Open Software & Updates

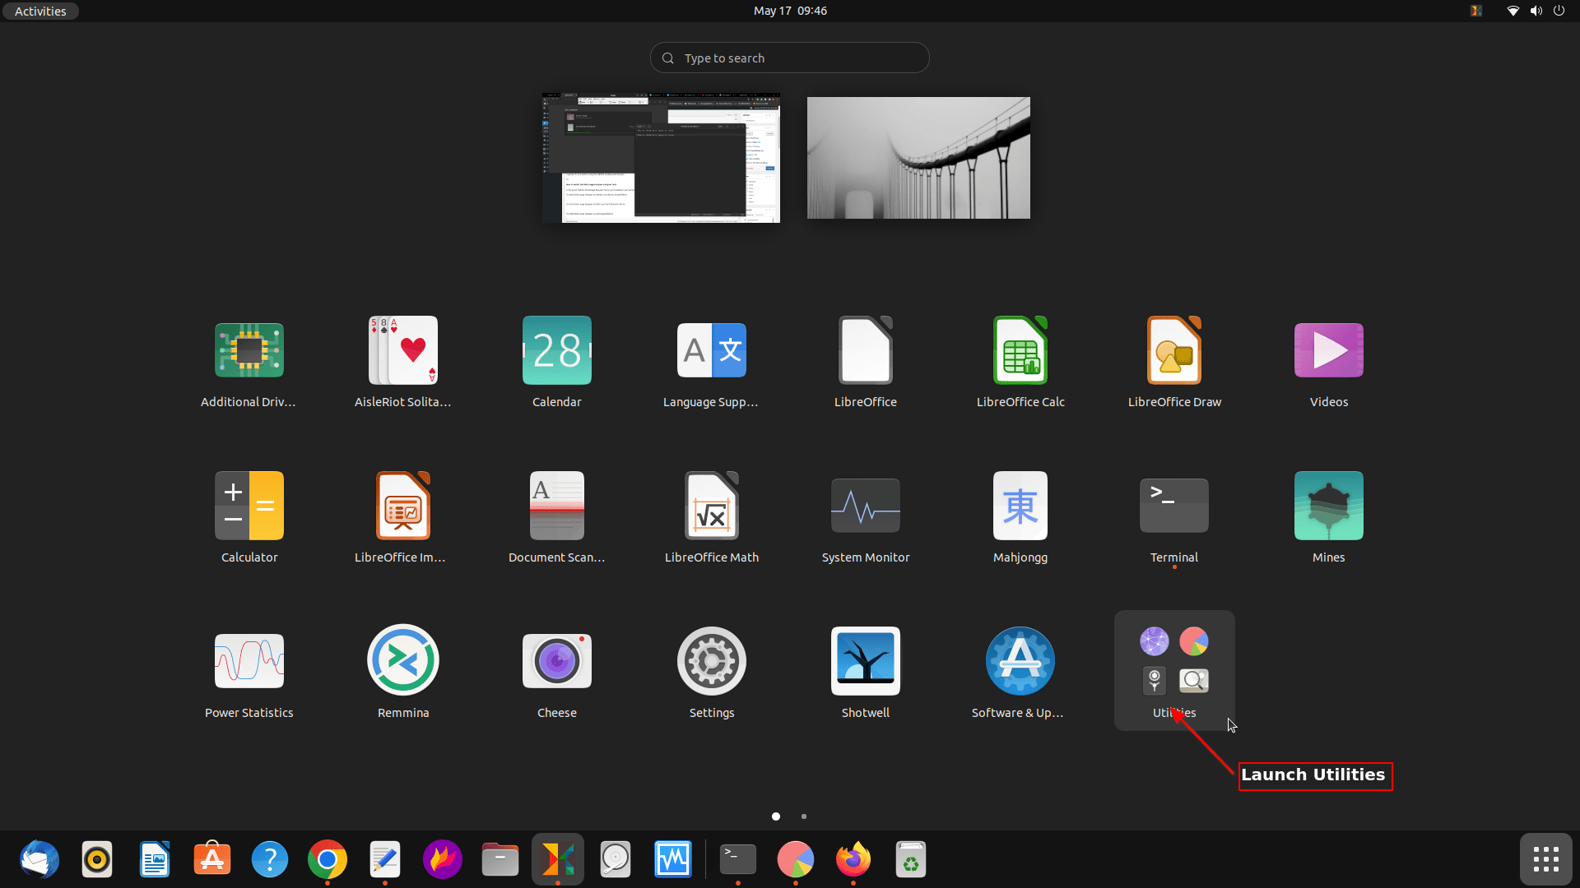coord(1020,660)
